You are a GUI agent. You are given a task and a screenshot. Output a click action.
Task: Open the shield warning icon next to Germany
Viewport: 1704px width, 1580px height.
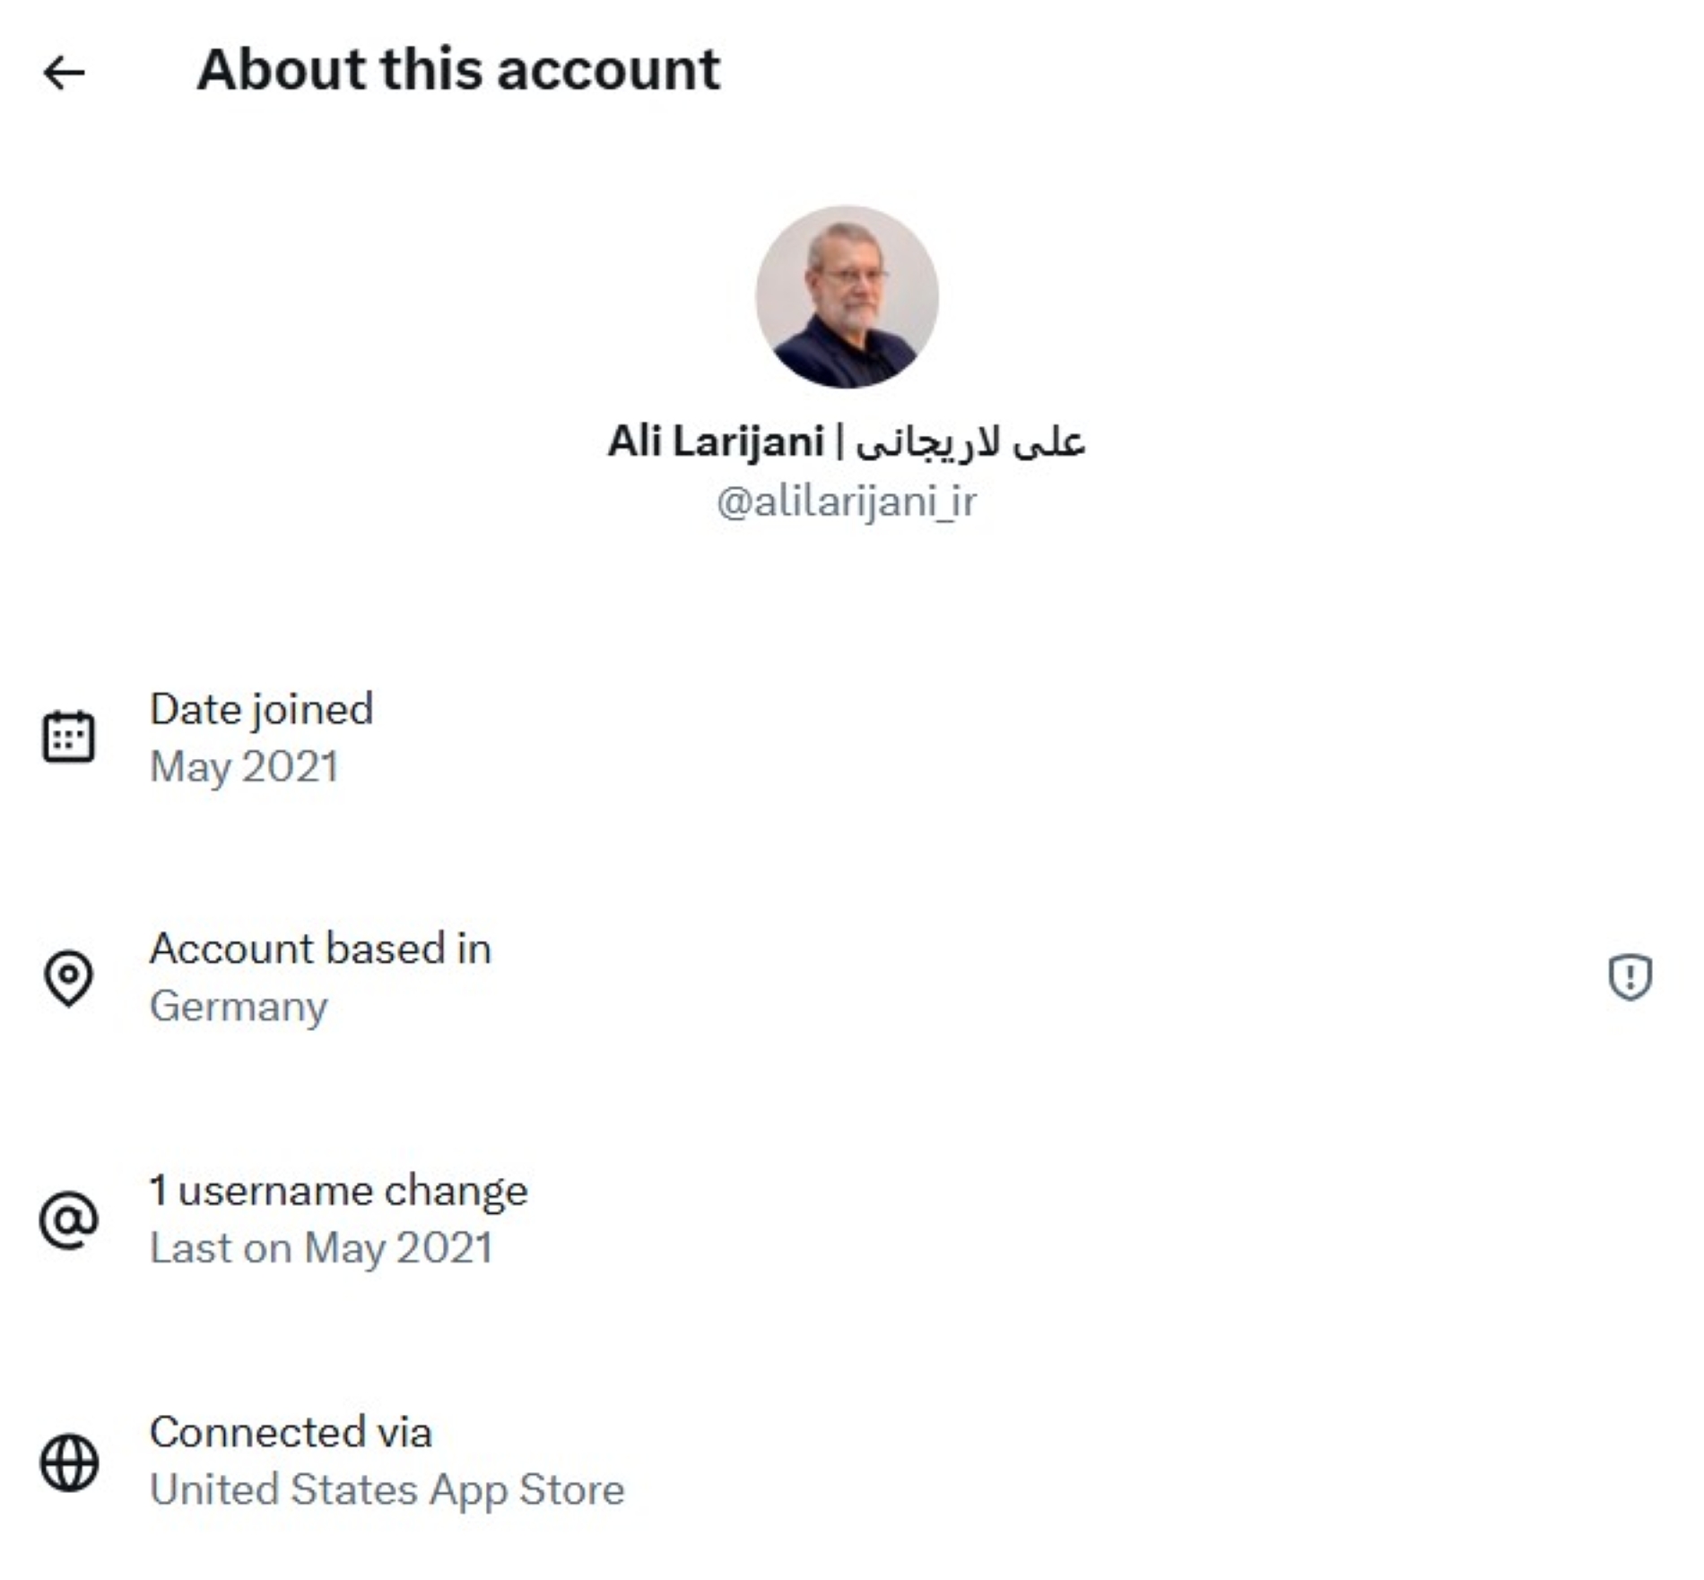pyautogui.click(x=1630, y=976)
